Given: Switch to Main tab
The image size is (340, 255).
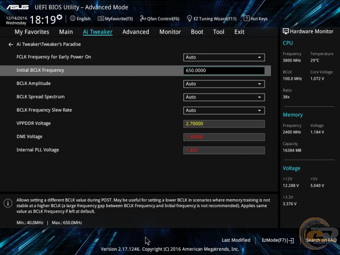Looking at the screenshot, I should click(66, 32).
